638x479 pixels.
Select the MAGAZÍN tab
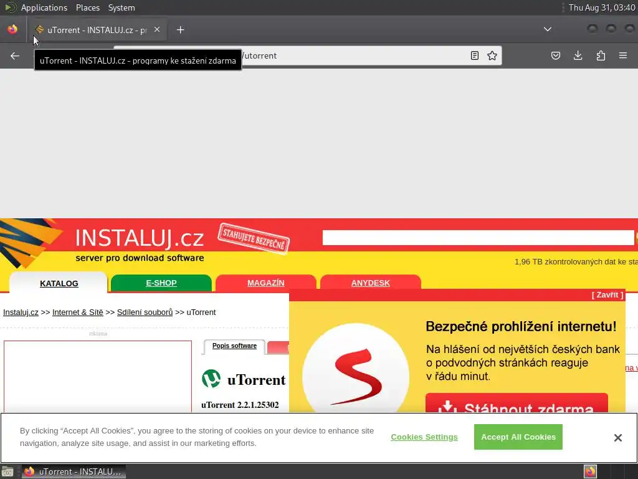265,283
